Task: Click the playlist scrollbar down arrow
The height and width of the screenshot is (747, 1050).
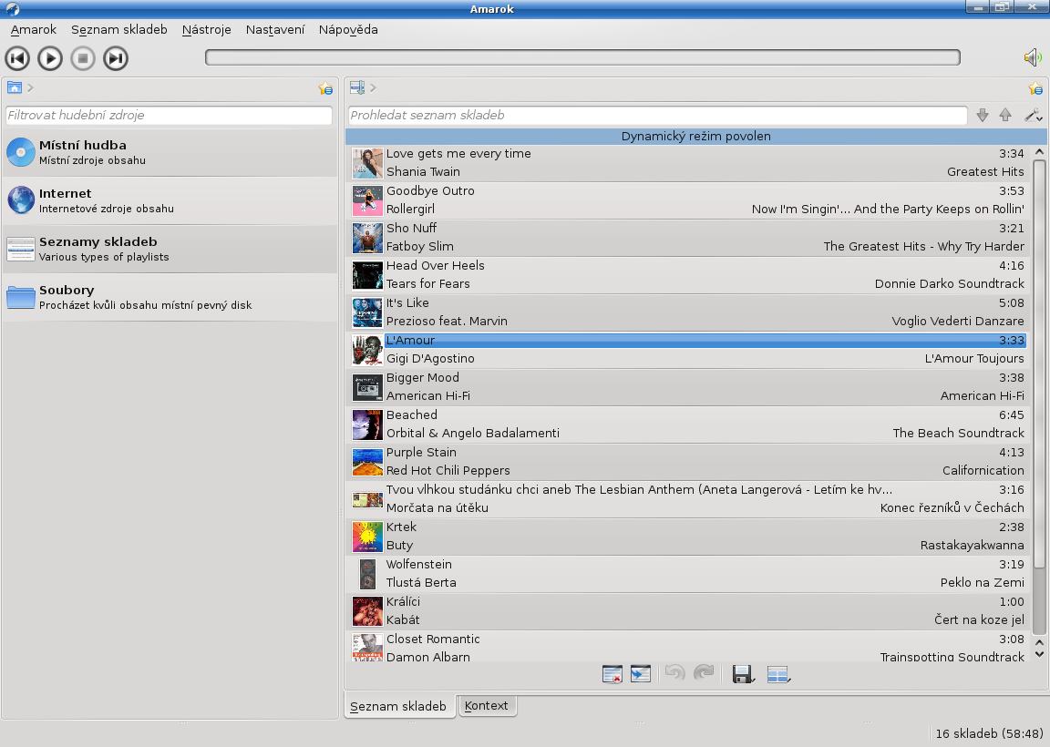Action: [1039, 654]
